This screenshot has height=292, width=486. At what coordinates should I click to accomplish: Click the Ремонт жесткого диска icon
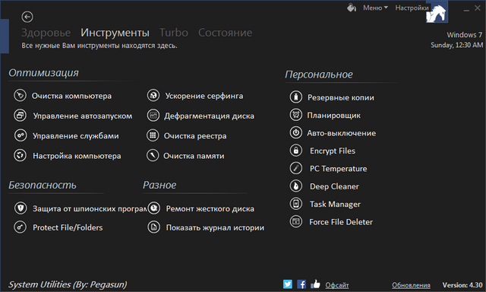coord(153,208)
